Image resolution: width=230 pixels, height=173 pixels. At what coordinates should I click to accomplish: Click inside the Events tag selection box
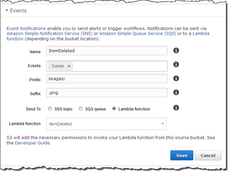tap(120, 66)
